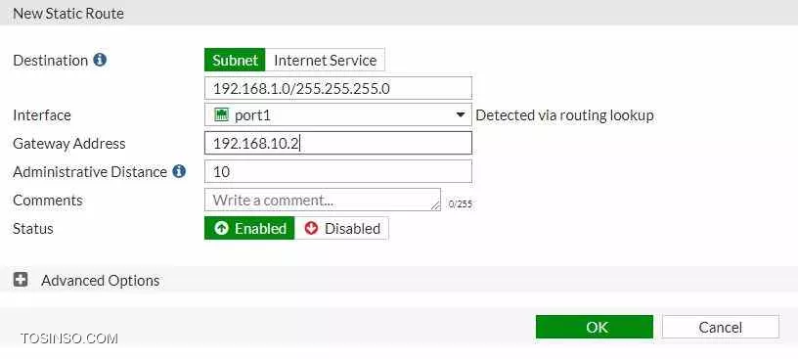The width and height of the screenshot is (798, 359).
Task: Click the Comments field resize handle
Action: click(x=435, y=205)
